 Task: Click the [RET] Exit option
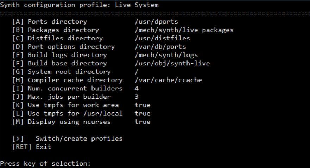point(32,147)
